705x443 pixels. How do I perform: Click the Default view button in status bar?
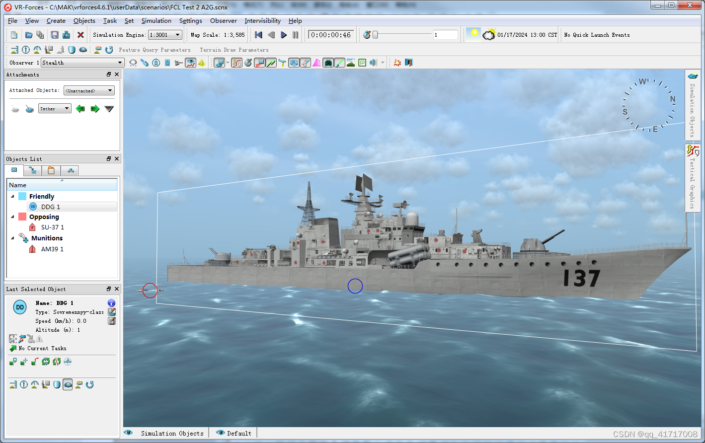(x=234, y=433)
